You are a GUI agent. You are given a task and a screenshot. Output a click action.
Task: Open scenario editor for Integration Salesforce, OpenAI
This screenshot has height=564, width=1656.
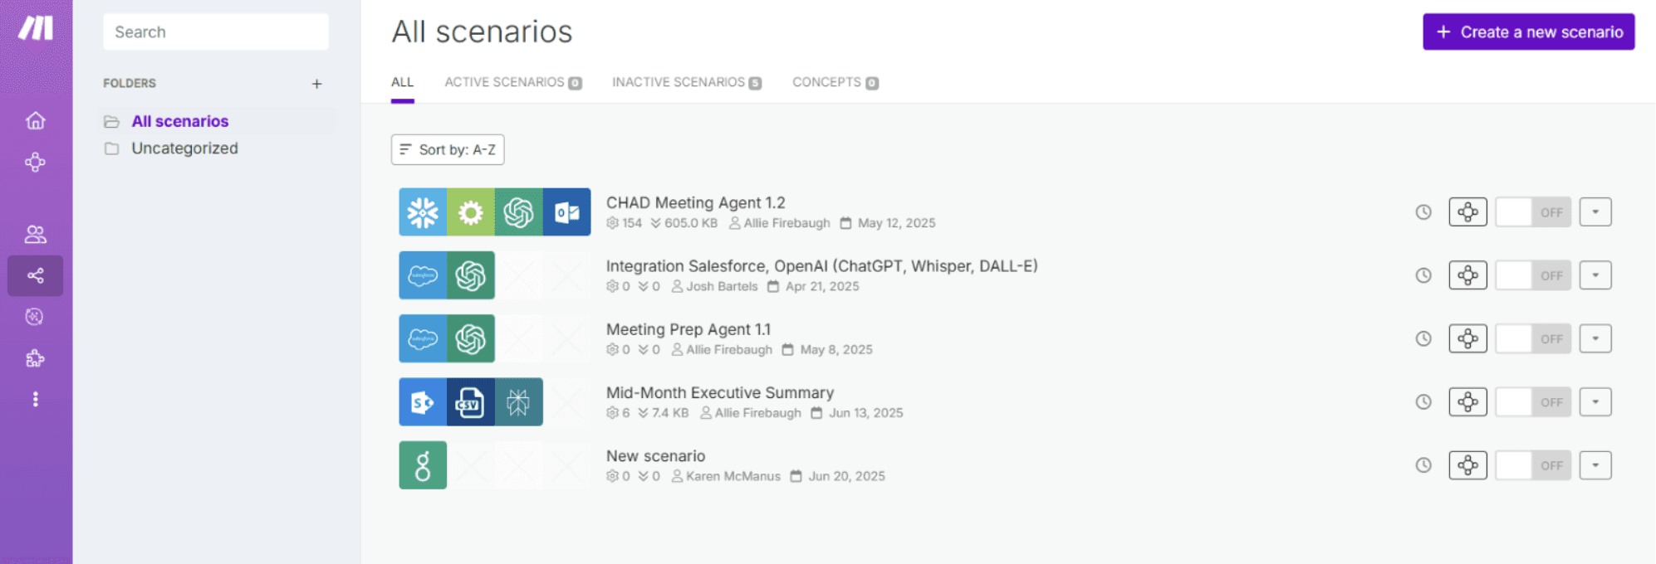(x=1467, y=275)
